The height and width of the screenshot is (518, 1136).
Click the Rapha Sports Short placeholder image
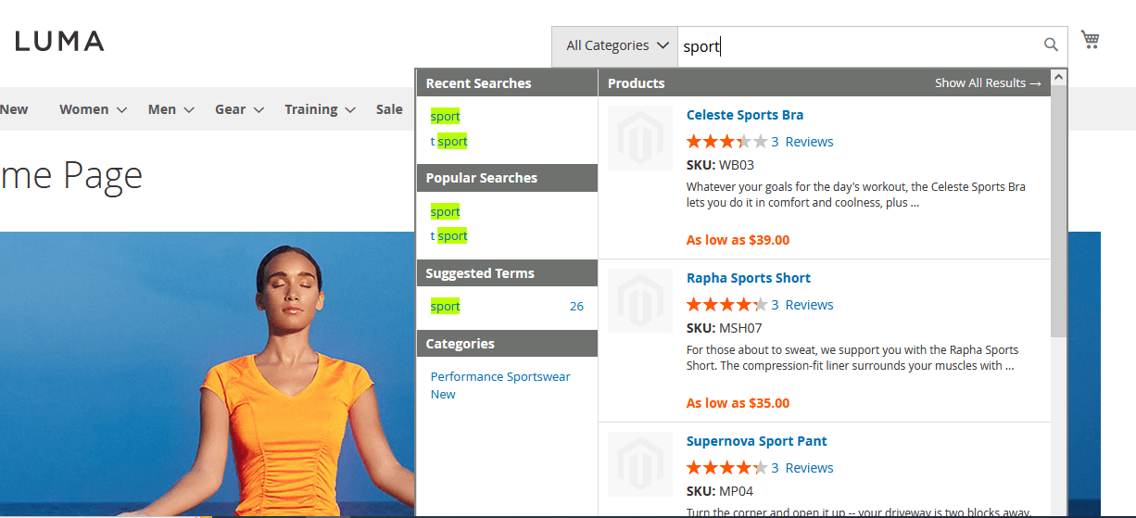(x=640, y=301)
